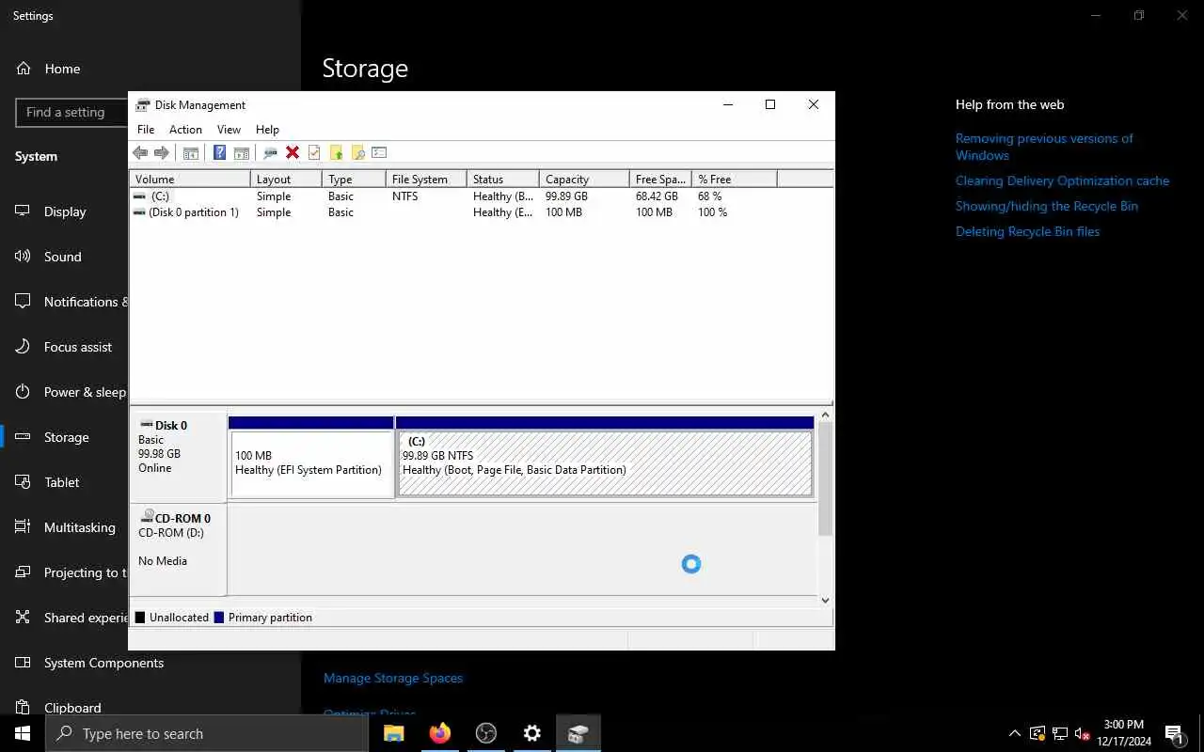
Task: Open File Explorer from the taskbar
Action: (394, 733)
